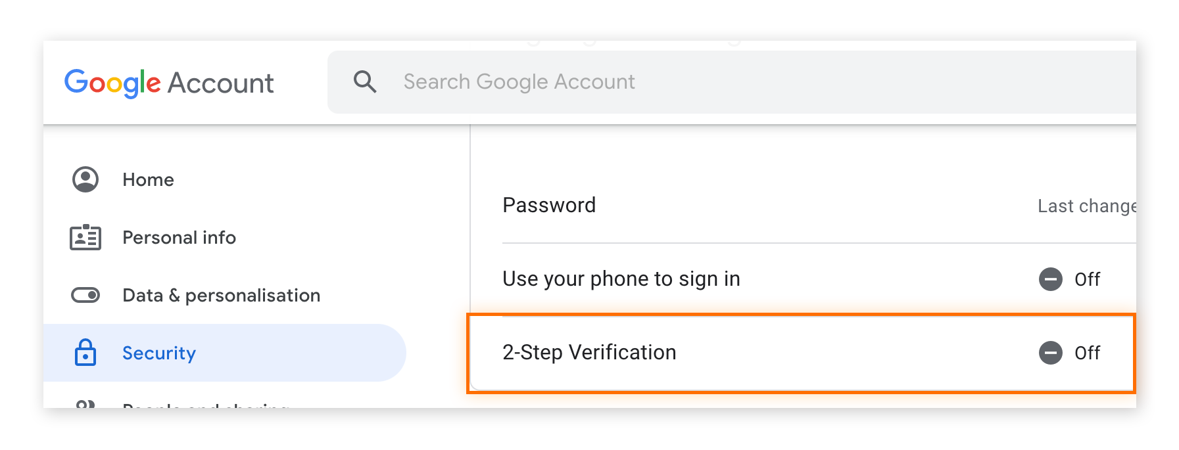Open Data & personalisation settings
The width and height of the screenshot is (1179, 450).
tap(220, 295)
